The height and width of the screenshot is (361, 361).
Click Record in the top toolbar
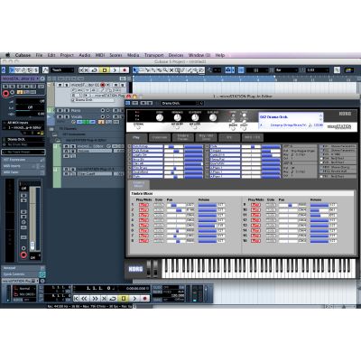point(125,70)
